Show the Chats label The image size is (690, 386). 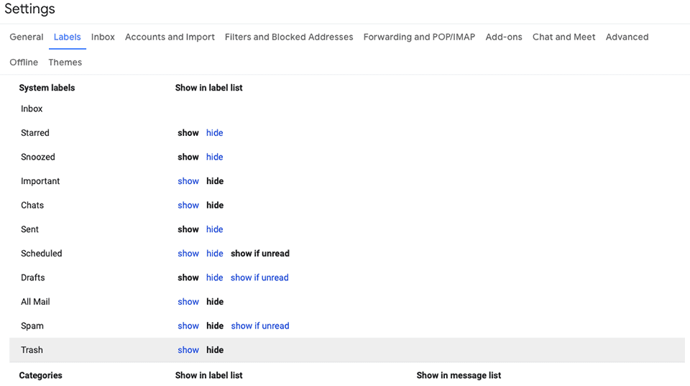click(x=188, y=206)
